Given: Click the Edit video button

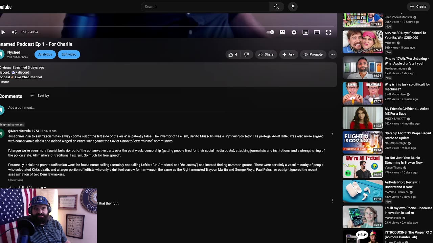Looking at the screenshot, I should 69,54.
